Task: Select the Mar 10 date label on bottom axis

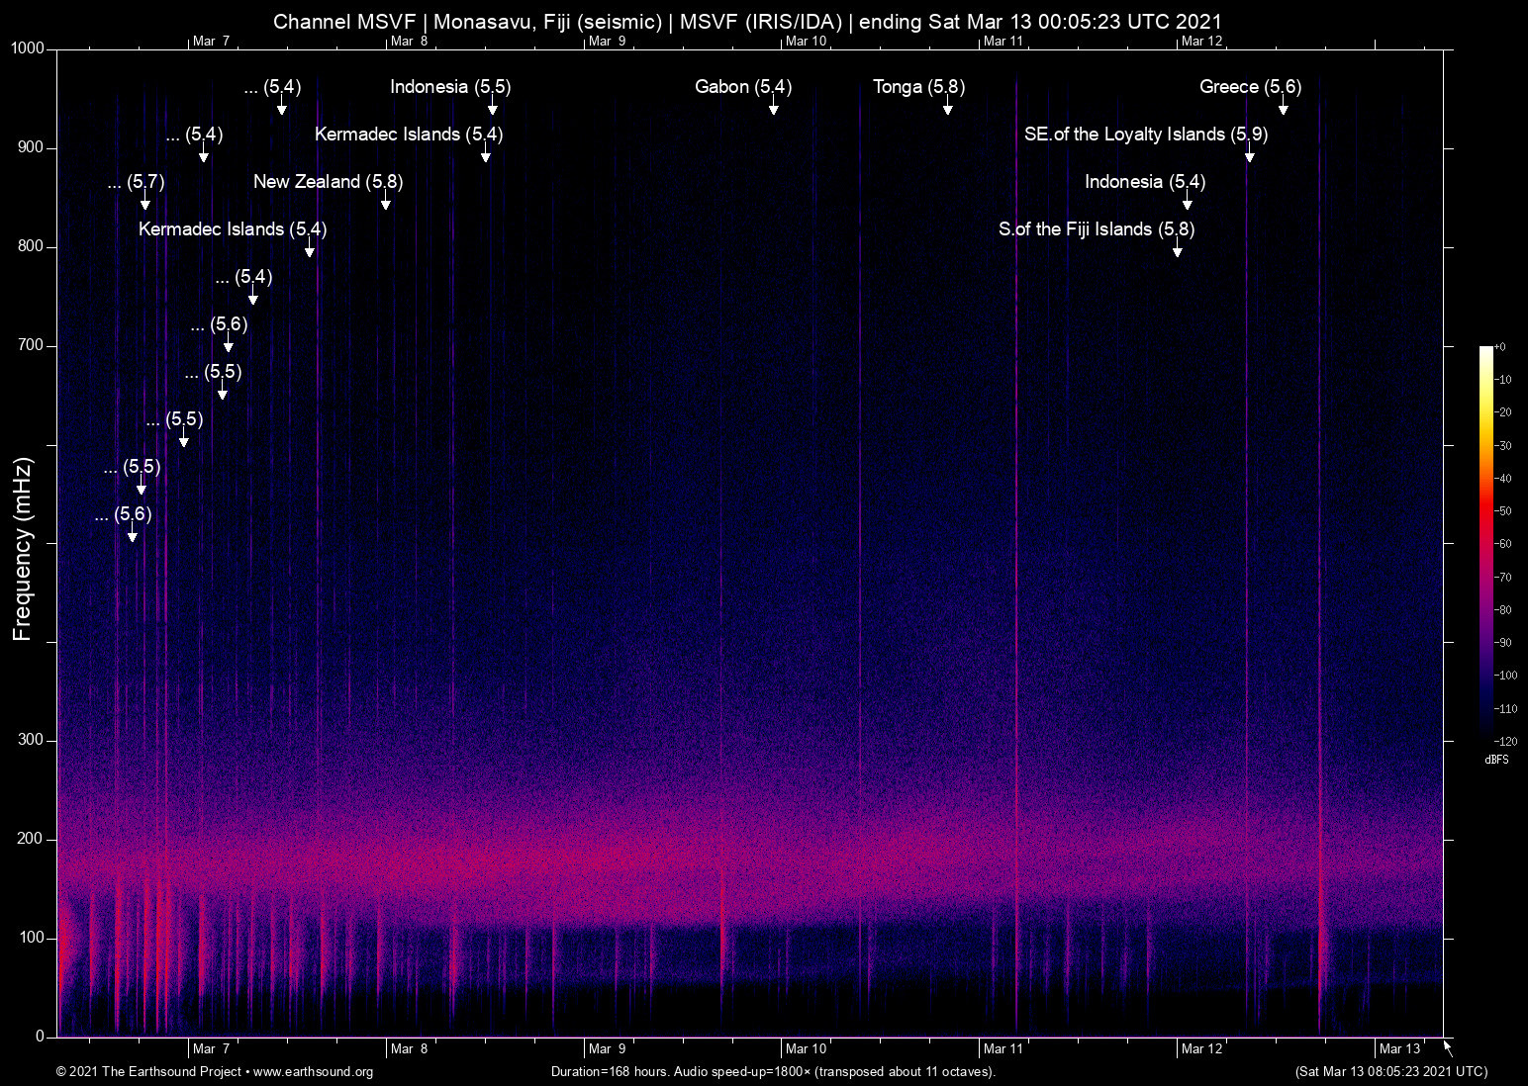Action: (807, 1048)
